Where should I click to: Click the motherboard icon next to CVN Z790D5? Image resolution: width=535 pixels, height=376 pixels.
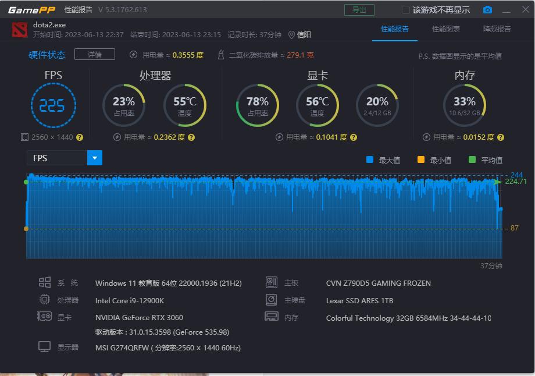click(271, 283)
